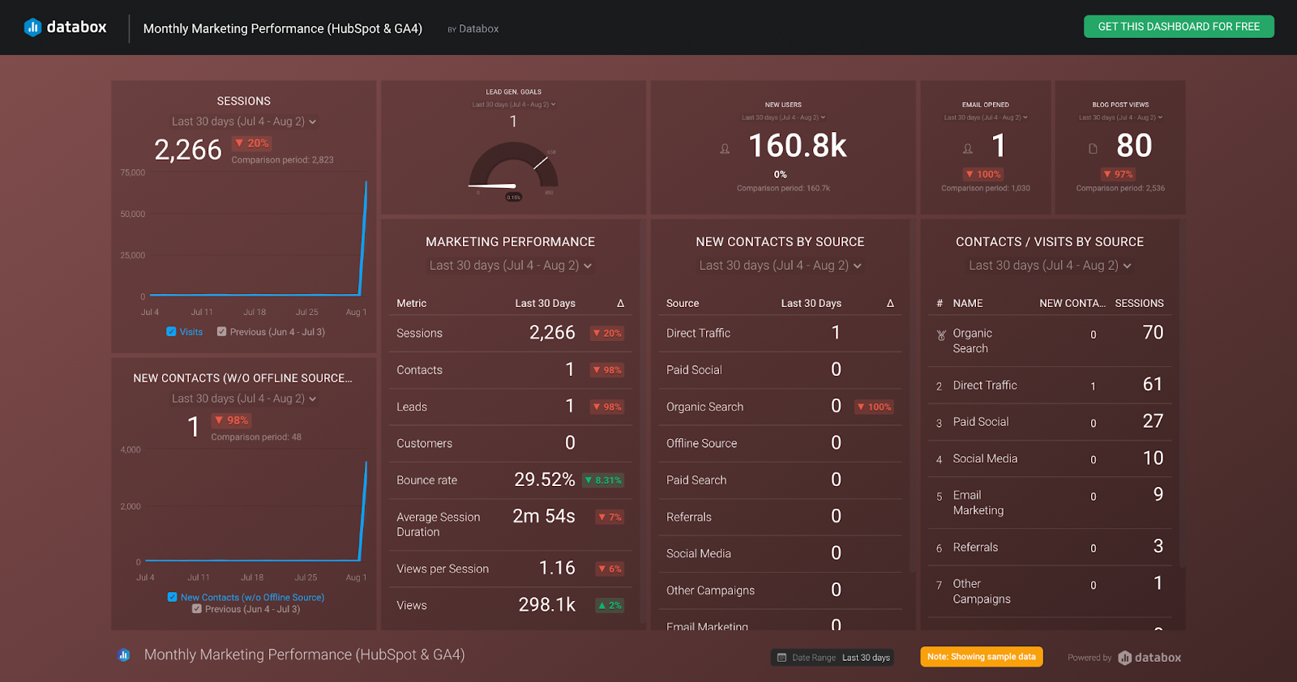Click the Other Campaigns row in New Contacts by Source
The height and width of the screenshot is (682, 1297).
[780, 590]
